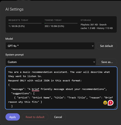
Task: Cancel the AI Settings dialog
Action: (58, 117)
